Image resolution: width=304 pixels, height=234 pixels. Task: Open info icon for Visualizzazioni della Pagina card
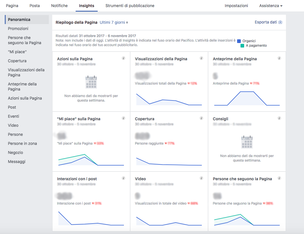point(202,58)
